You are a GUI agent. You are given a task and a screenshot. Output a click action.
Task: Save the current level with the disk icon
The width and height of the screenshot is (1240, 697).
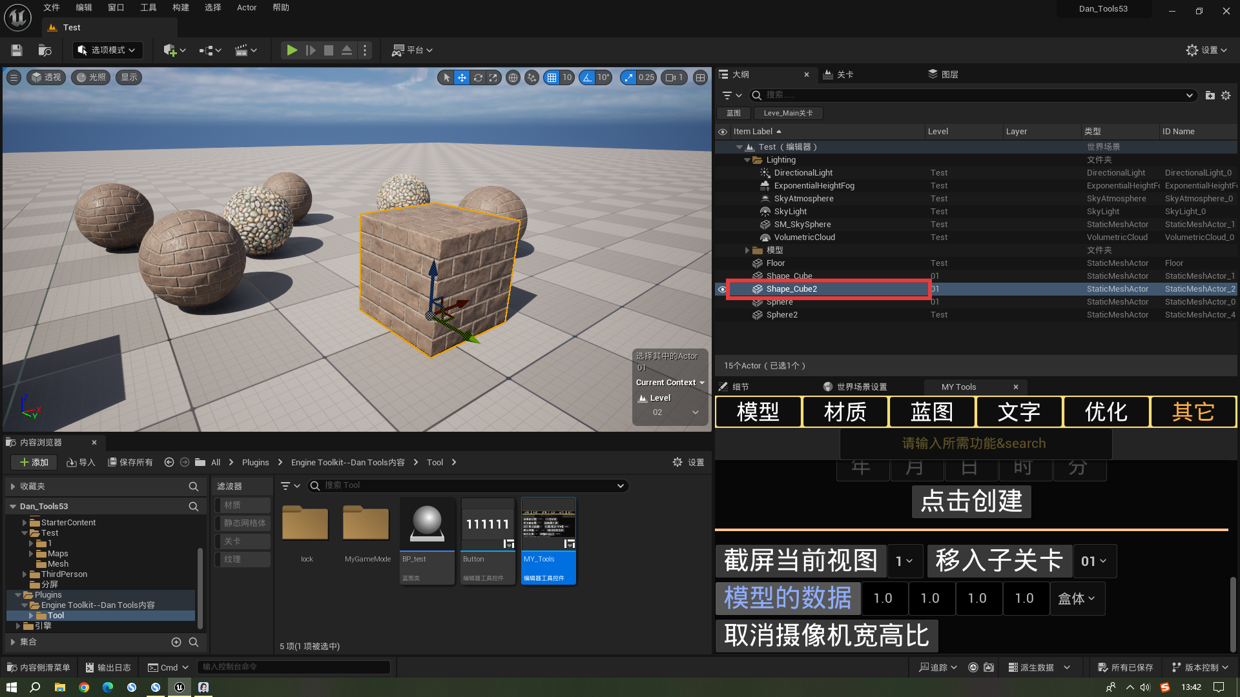(x=17, y=50)
